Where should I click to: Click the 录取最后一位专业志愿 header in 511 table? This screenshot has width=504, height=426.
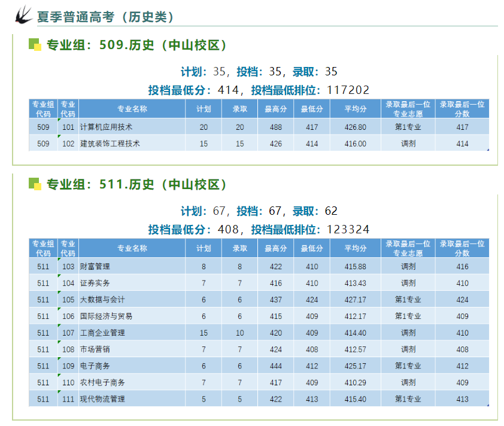point(408,248)
